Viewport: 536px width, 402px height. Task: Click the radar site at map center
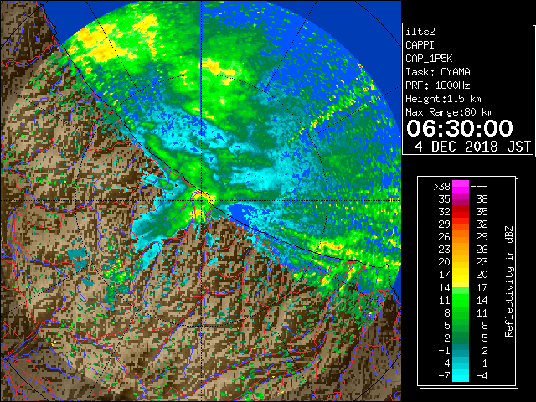202,200
